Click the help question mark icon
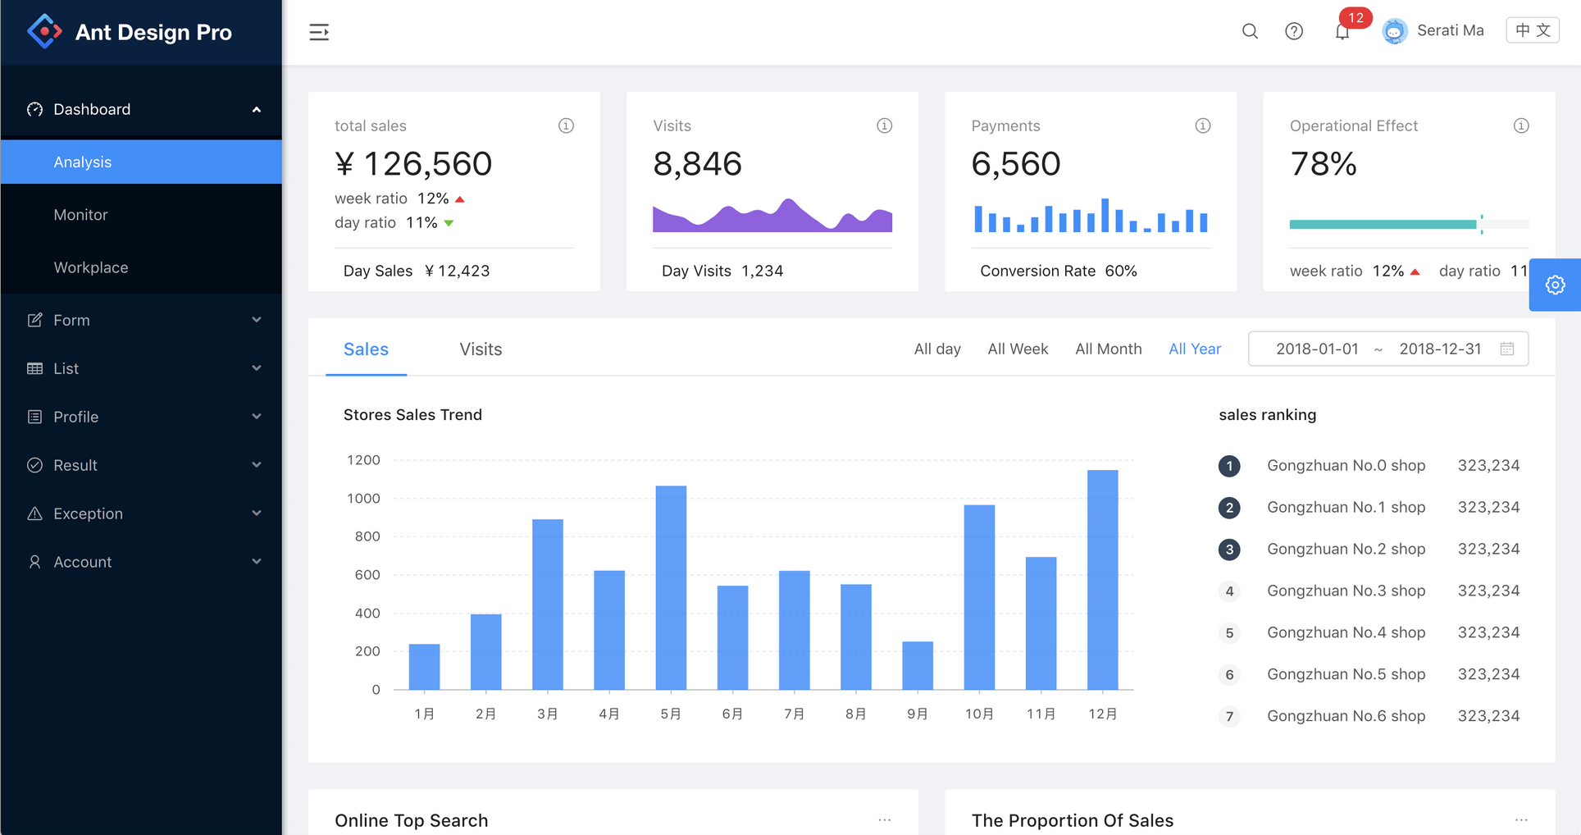1581x835 pixels. [1294, 31]
